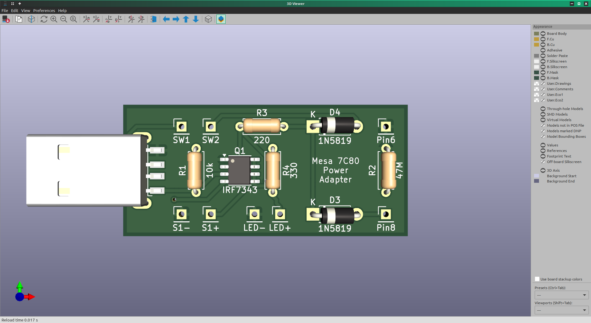Click the F.Cu copper color swatch
Viewport: 591px width, 323px height.
pos(537,39)
